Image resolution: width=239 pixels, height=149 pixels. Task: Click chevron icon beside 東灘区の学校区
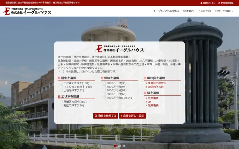click(146, 83)
